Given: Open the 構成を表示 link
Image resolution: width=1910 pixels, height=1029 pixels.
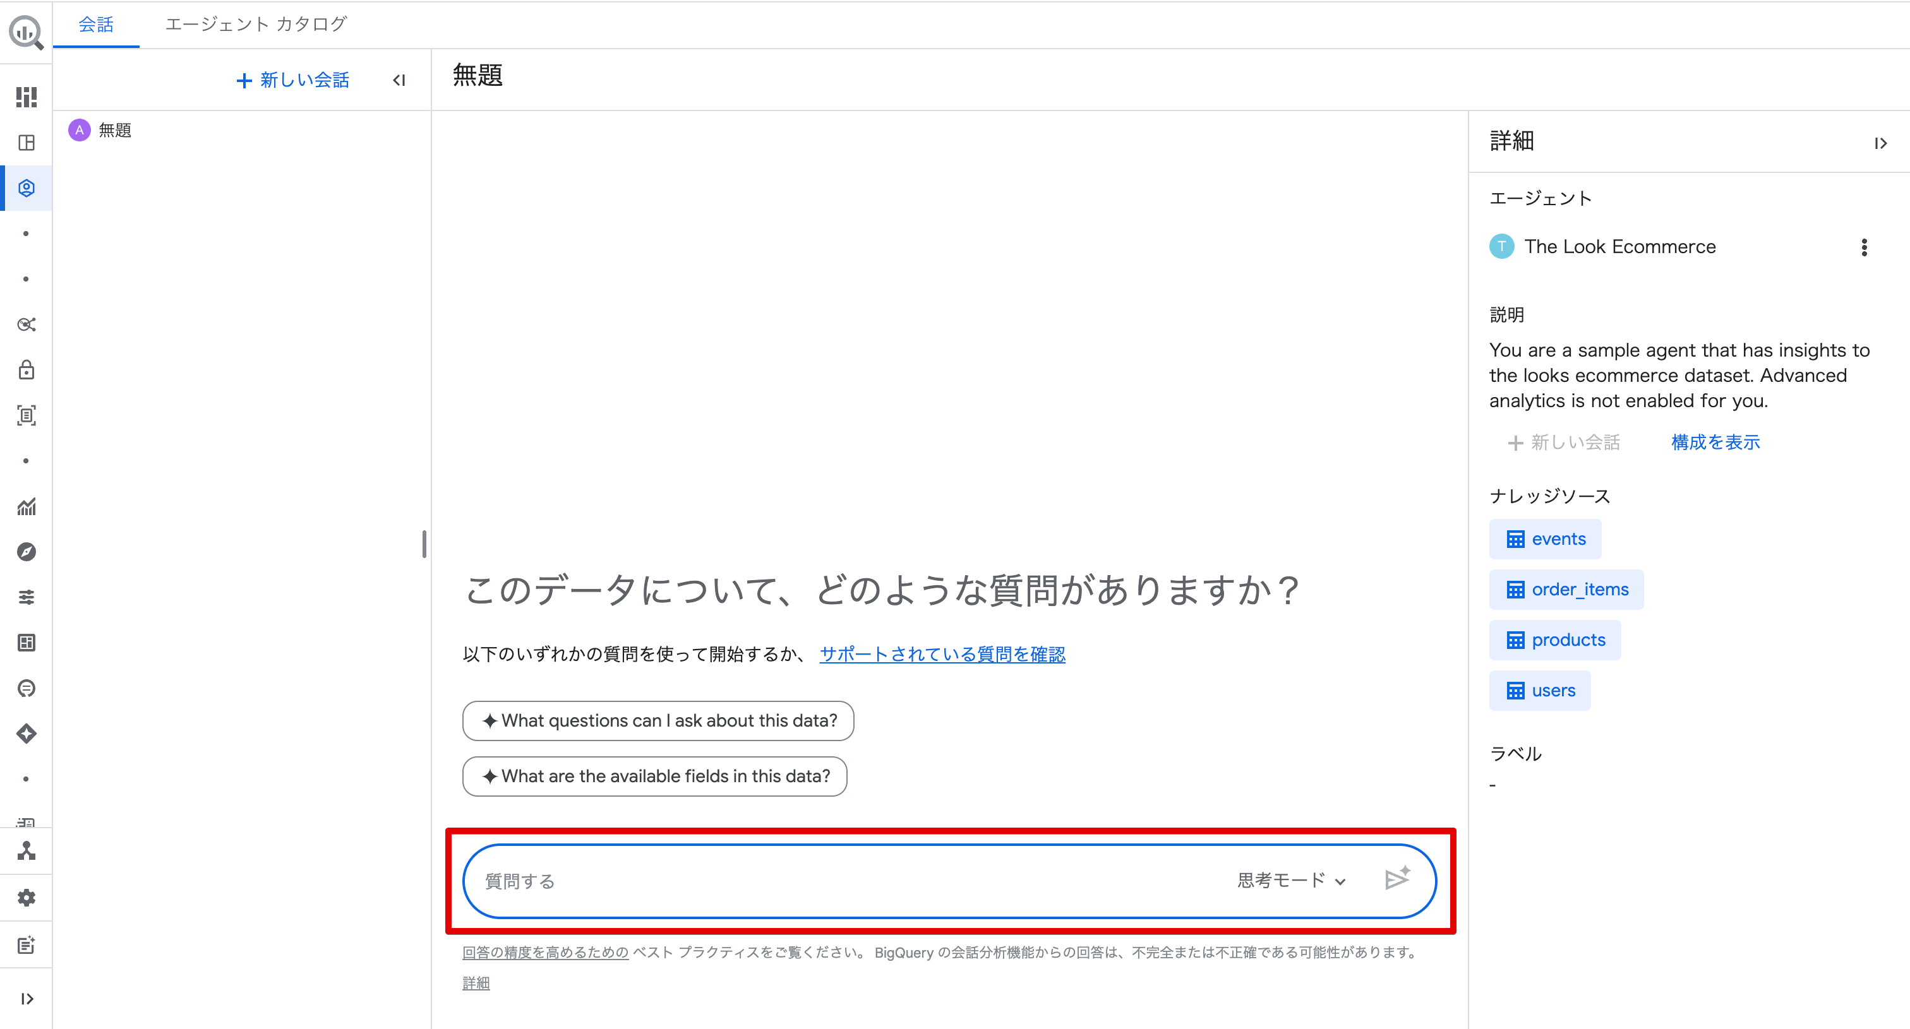Looking at the screenshot, I should pos(1714,443).
